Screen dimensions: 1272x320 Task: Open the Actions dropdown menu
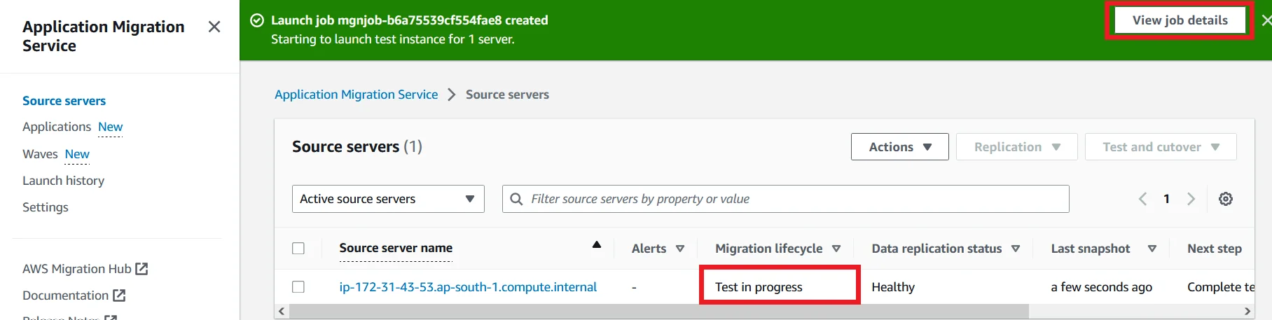(x=900, y=146)
